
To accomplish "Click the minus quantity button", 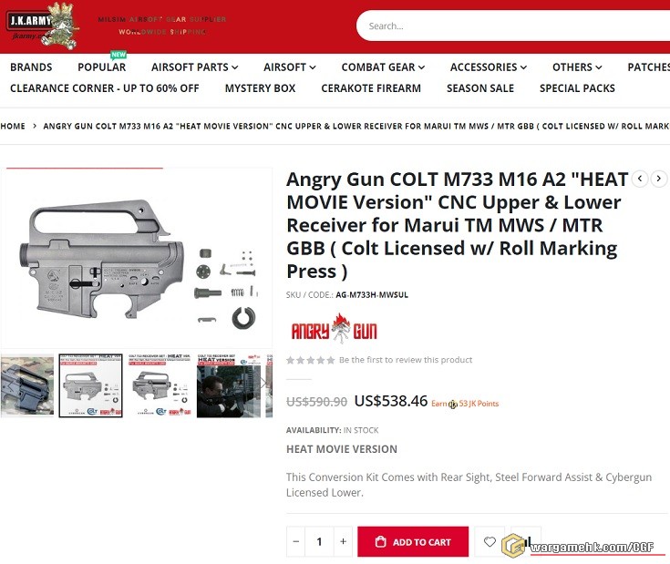I will (295, 541).
